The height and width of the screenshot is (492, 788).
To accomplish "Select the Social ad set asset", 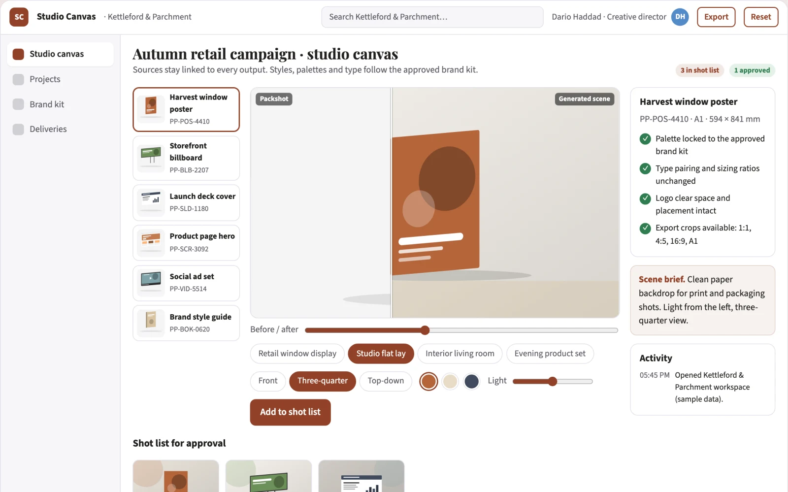I will tap(186, 283).
